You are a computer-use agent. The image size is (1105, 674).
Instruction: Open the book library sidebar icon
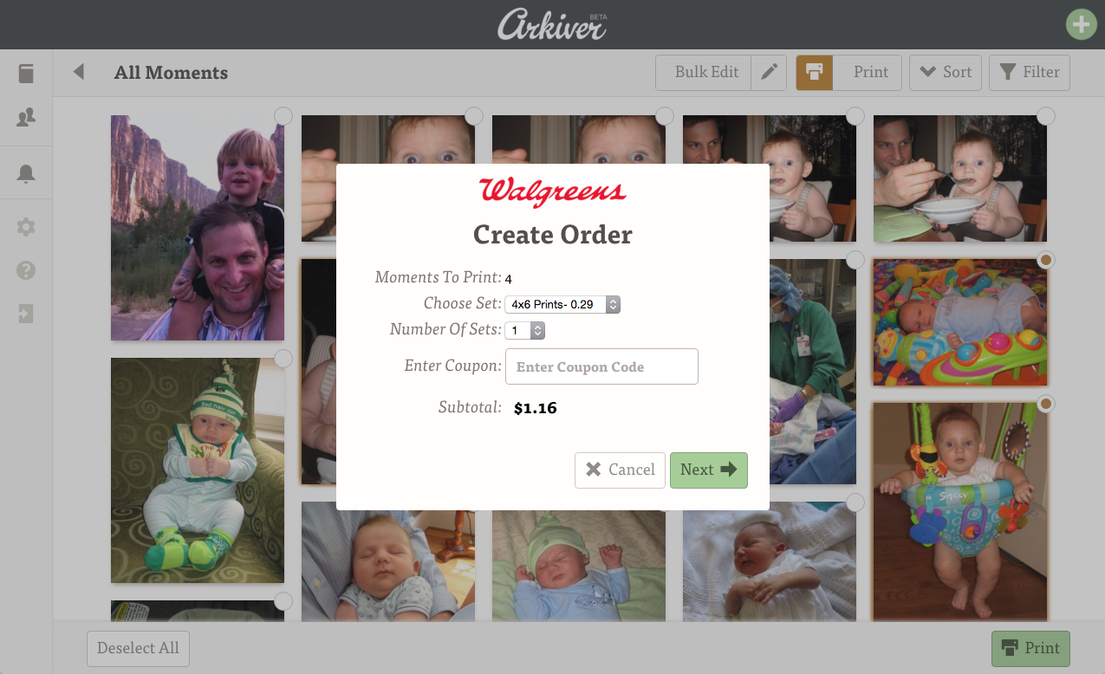[26, 74]
